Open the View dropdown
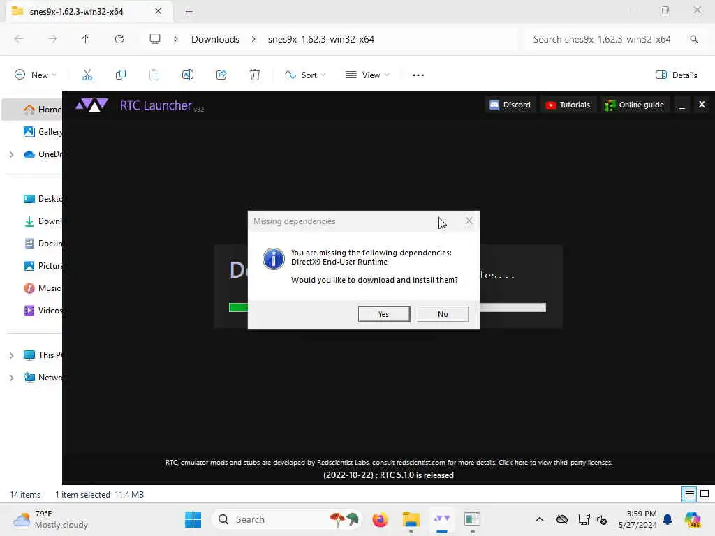Screen dimensions: 715x536 coord(367,75)
